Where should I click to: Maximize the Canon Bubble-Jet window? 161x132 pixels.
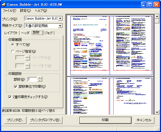pos(150,5)
